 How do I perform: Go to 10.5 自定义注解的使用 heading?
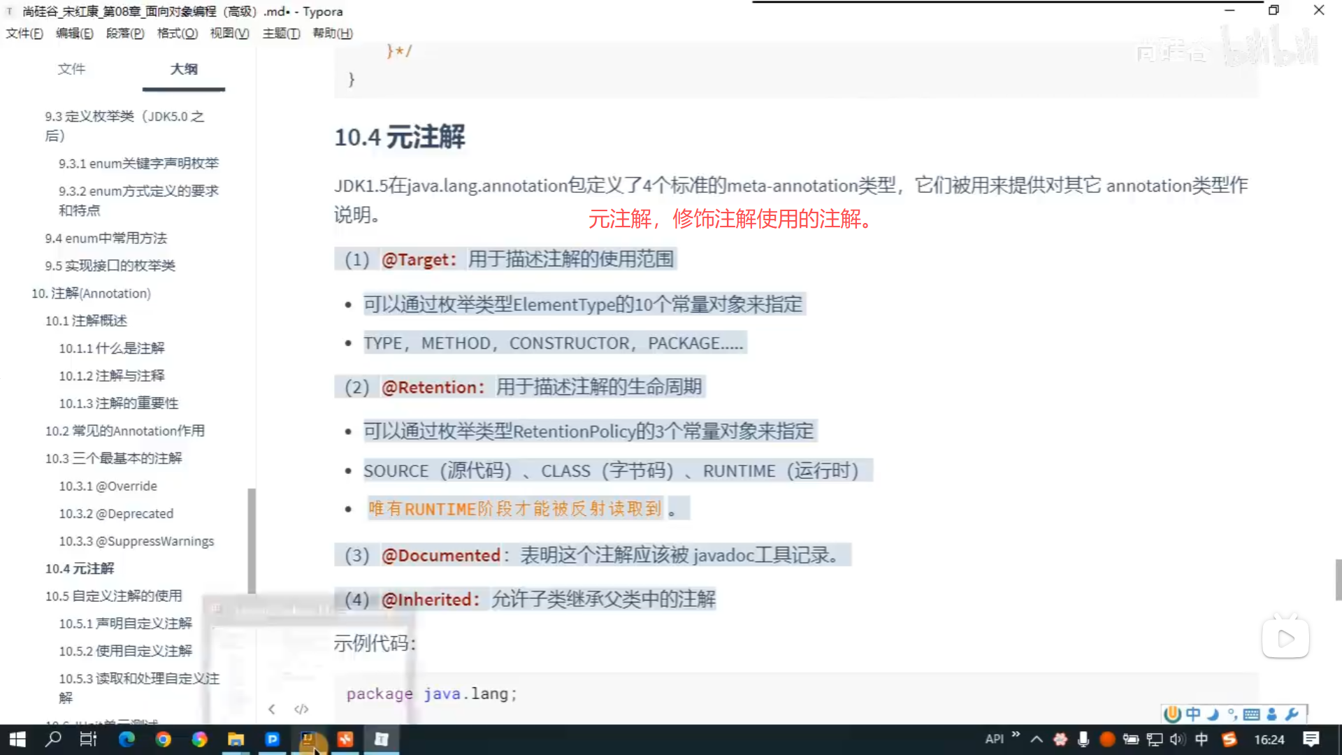113,596
